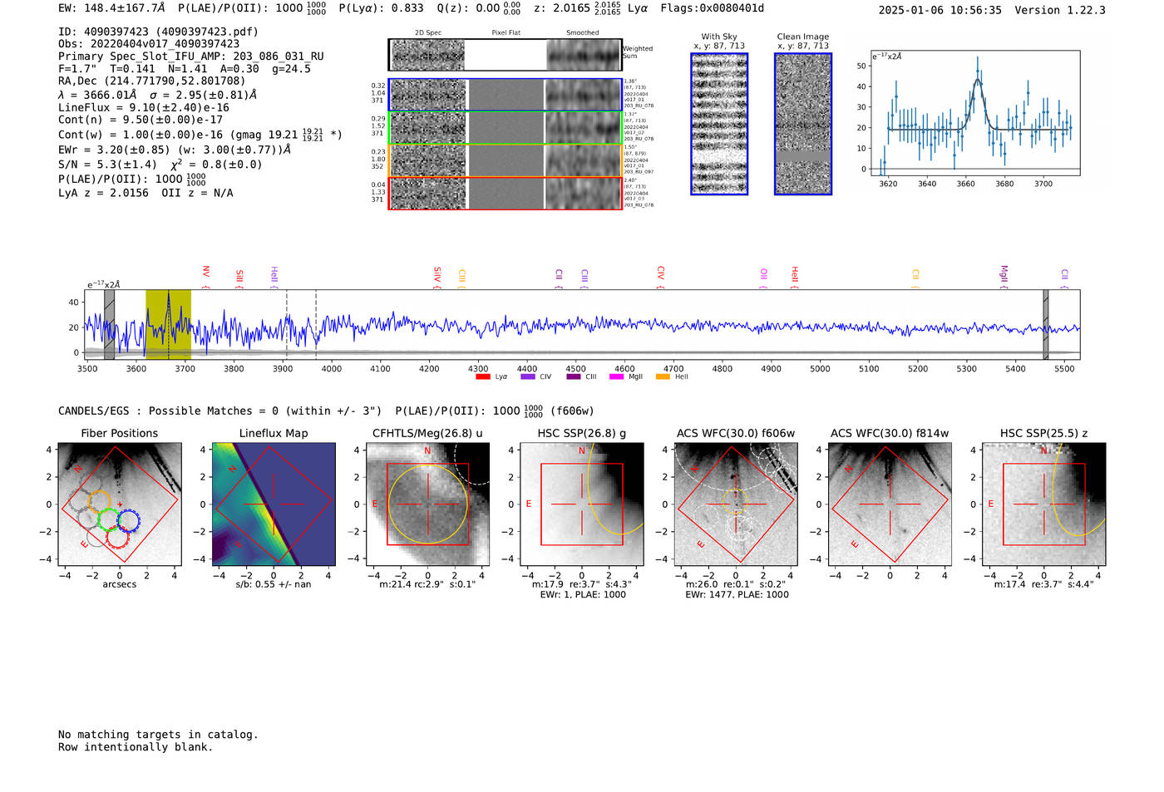Click the blue-bordered fiber 2D spectrum
Screen dimensions: 1164x792
coord(505,95)
